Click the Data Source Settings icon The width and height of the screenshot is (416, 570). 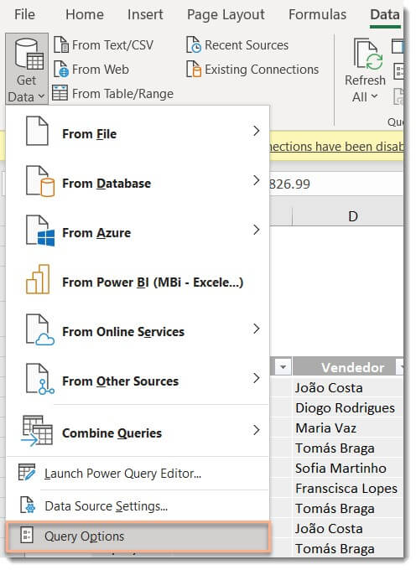click(28, 505)
